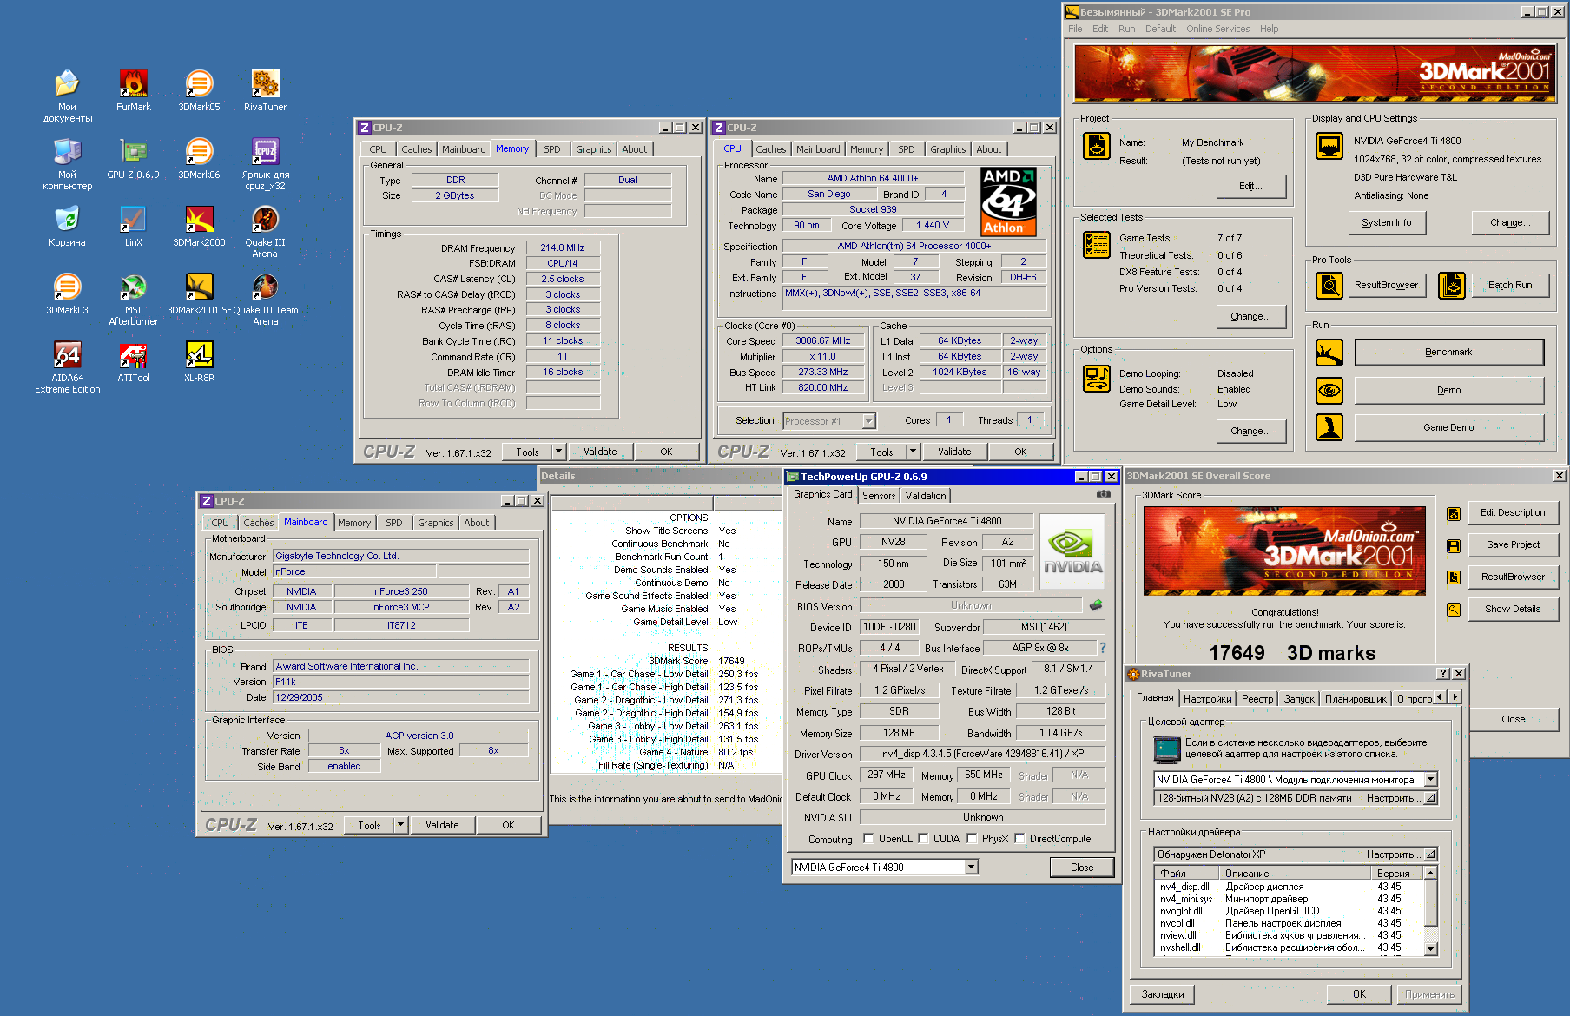The image size is (1570, 1016).
Task: Check the PhysX computing checkbox
Action: (x=972, y=839)
